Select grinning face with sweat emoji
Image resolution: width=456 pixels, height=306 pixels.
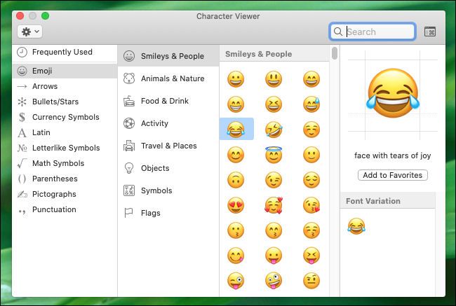(x=311, y=104)
